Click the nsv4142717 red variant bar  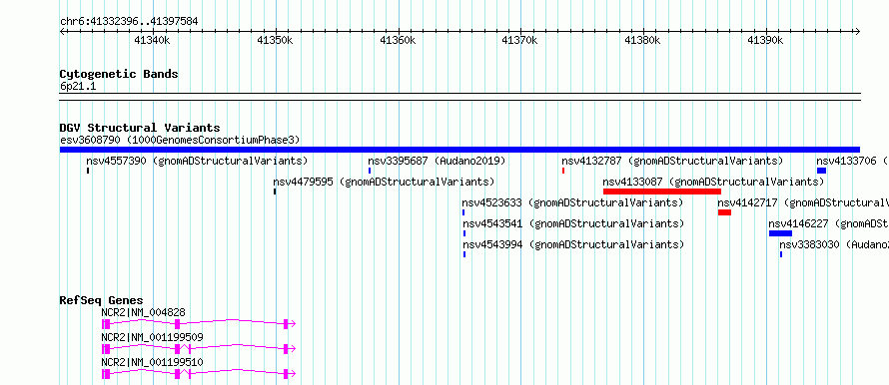coord(724,212)
